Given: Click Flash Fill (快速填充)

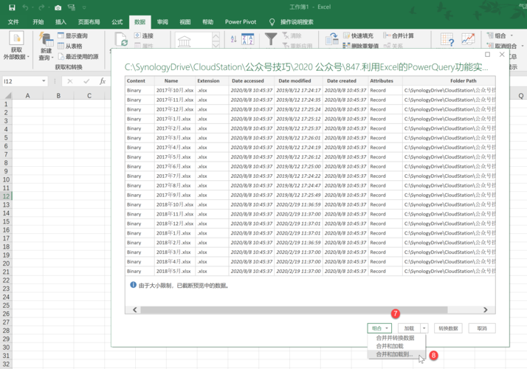Looking at the screenshot, I should (x=358, y=35).
